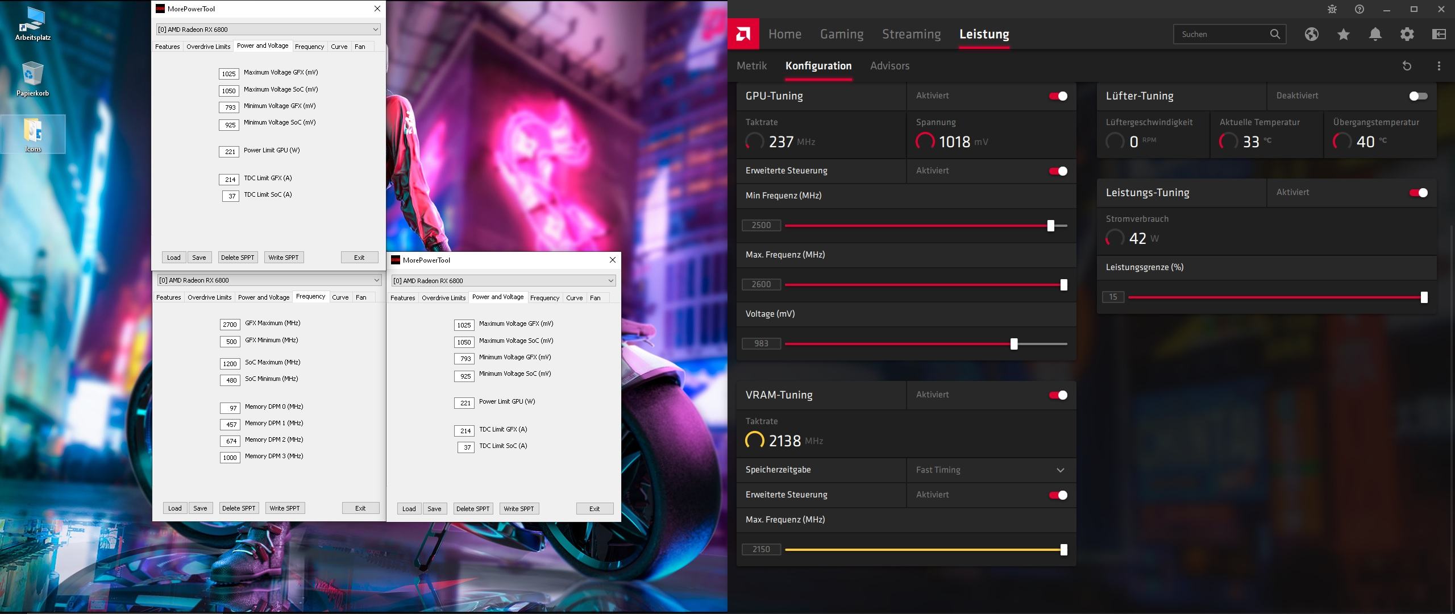1455x614 pixels.
Task: Click the search magnifier icon
Action: point(1275,34)
